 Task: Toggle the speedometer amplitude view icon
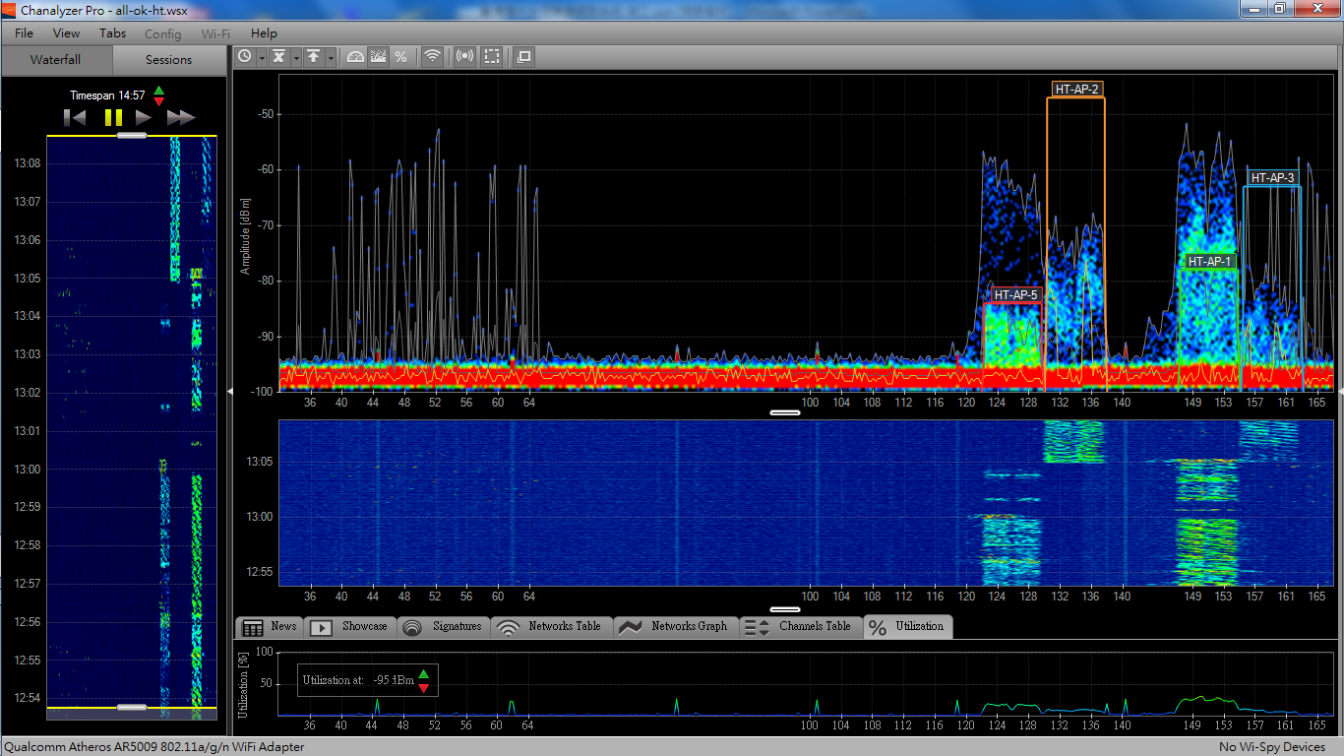pyautogui.click(x=355, y=57)
